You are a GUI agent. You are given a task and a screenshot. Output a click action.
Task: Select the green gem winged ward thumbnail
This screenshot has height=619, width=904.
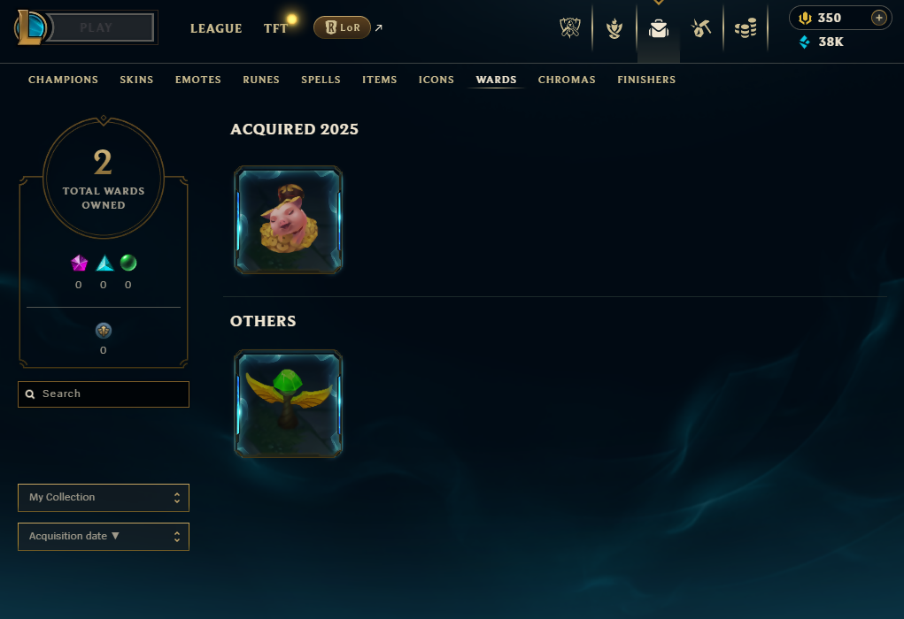point(289,404)
